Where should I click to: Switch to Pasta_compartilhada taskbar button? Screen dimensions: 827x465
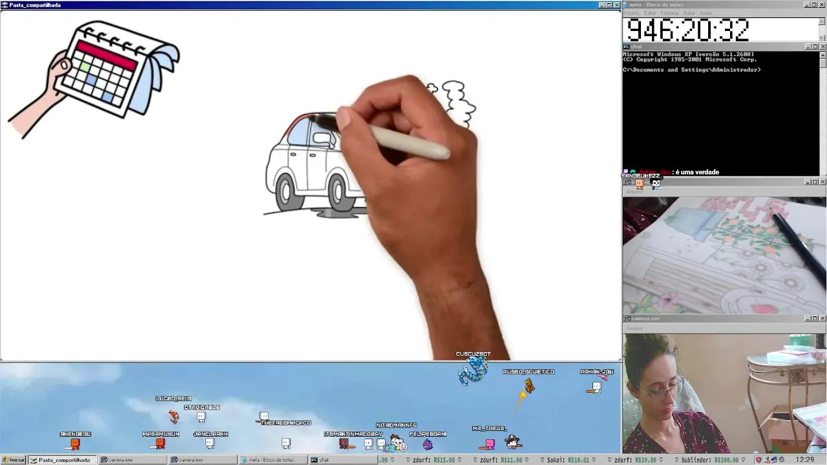[x=63, y=460]
